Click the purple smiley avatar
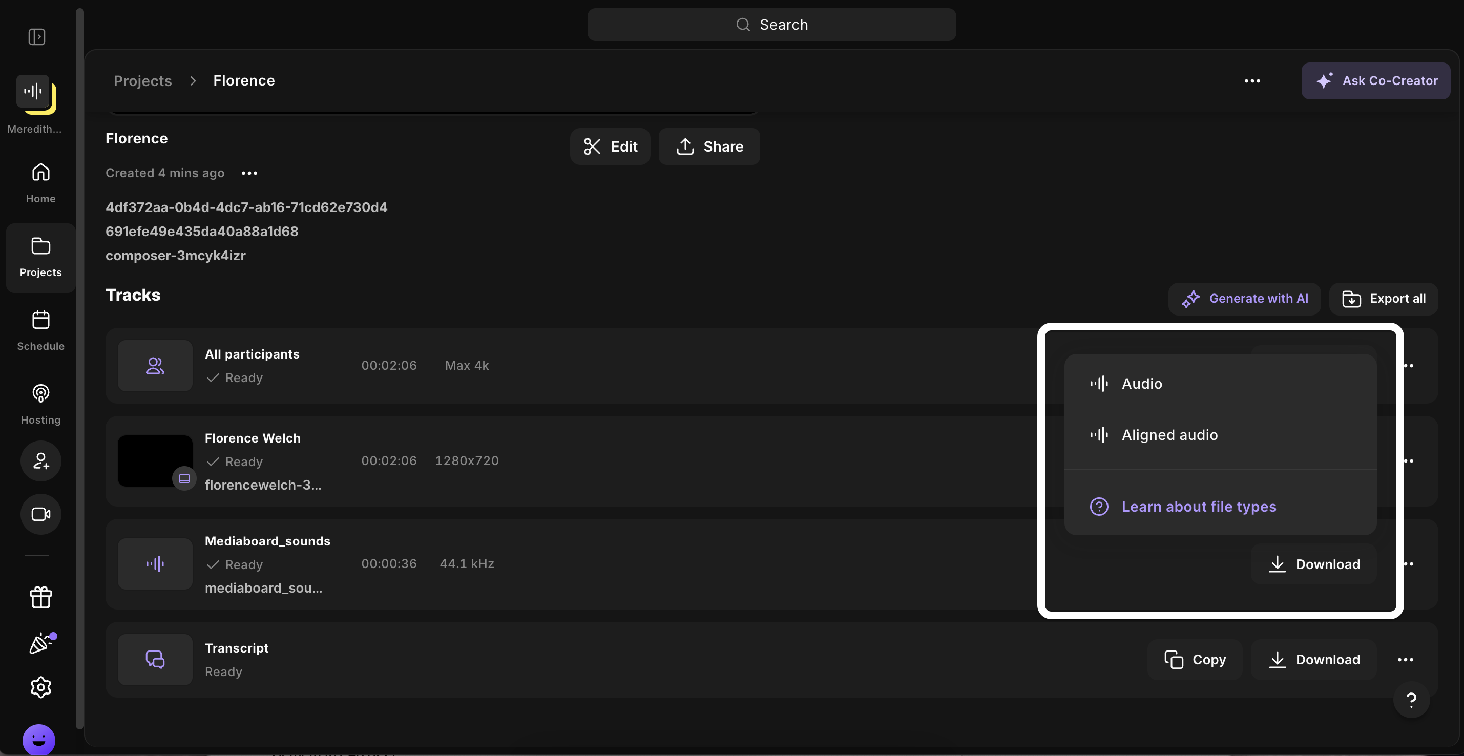Image resolution: width=1464 pixels, height=756 pixels. coord(38,739)
